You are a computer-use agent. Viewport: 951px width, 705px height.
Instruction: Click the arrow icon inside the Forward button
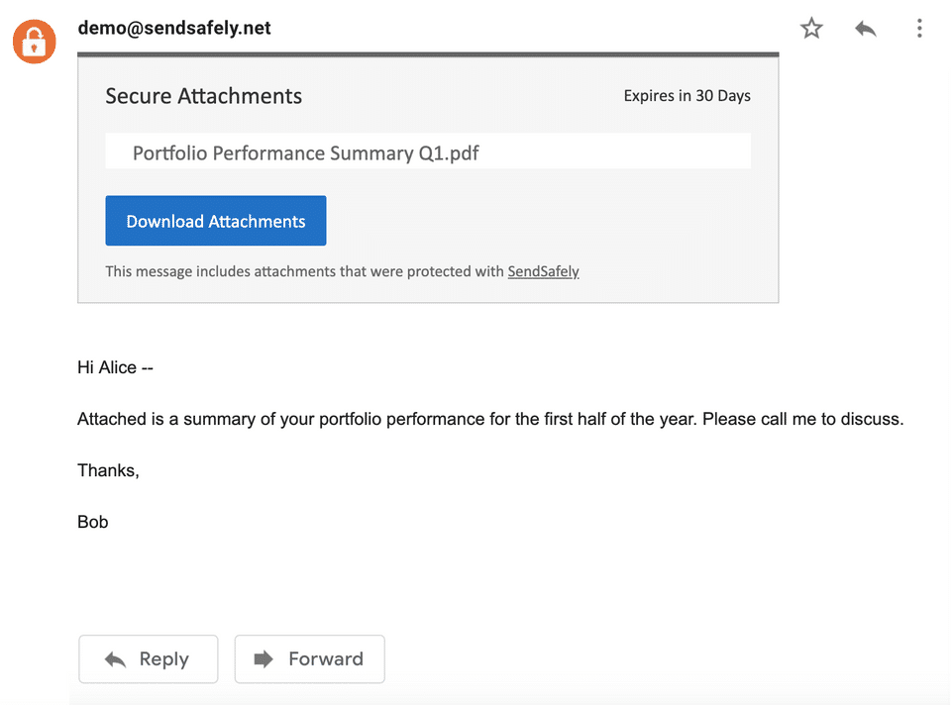[x=264, y=659]
